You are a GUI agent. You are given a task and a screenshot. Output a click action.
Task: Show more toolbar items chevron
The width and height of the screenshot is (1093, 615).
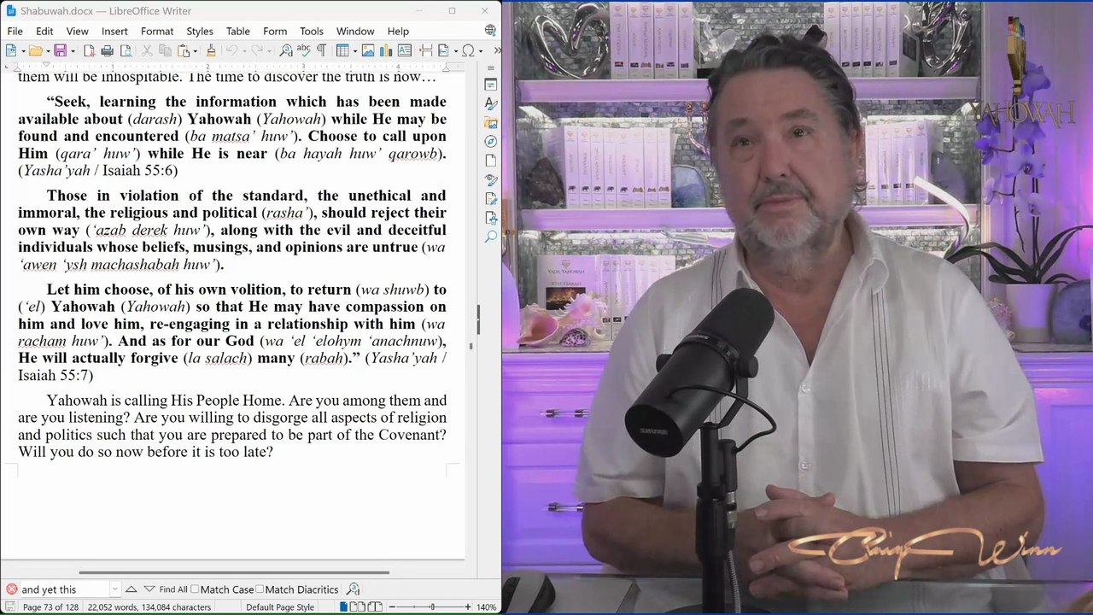tap(497, 51)
